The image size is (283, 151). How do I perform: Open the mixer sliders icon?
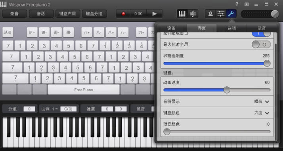221,14
